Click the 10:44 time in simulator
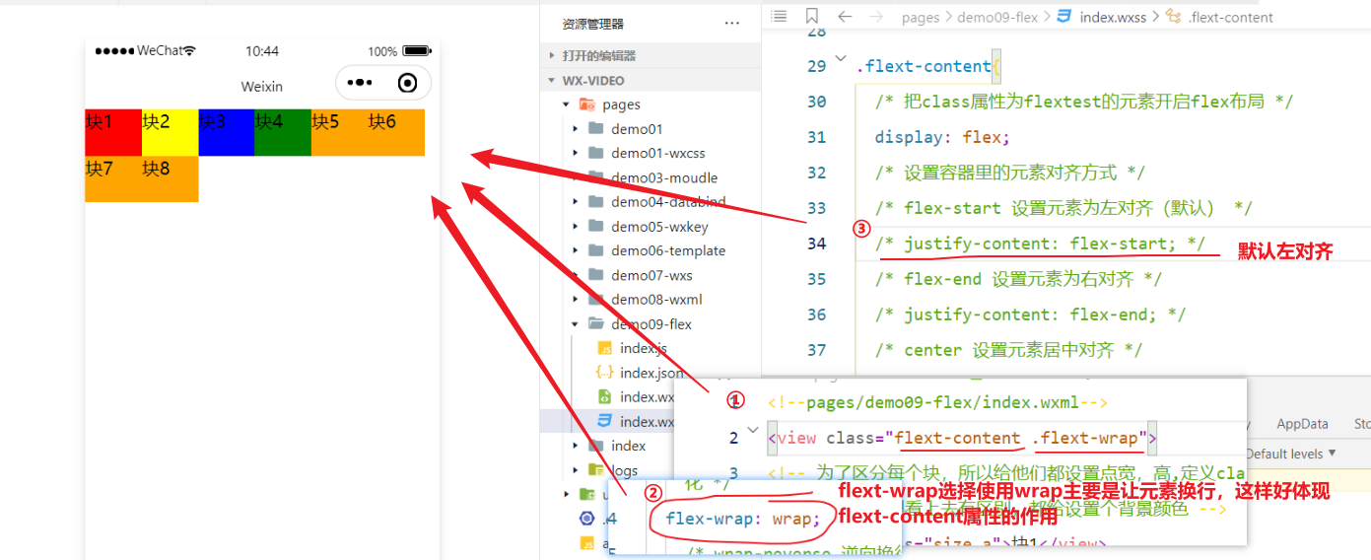The height and width of the screenshot is (560, 1371). tap(262, 51)
